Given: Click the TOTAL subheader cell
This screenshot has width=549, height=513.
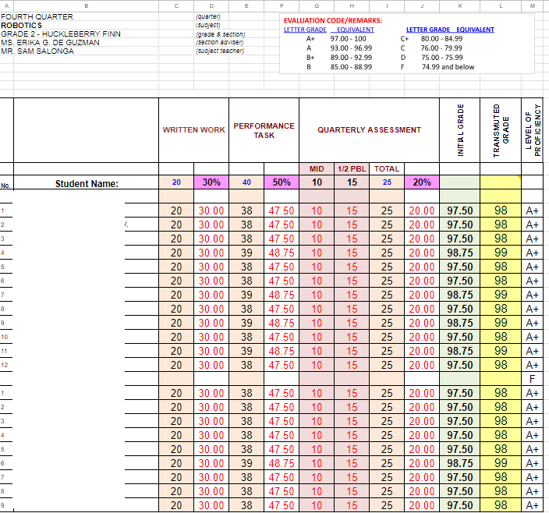Looking at the screenshot, I should pyautogui.click(x=387, y=168).
